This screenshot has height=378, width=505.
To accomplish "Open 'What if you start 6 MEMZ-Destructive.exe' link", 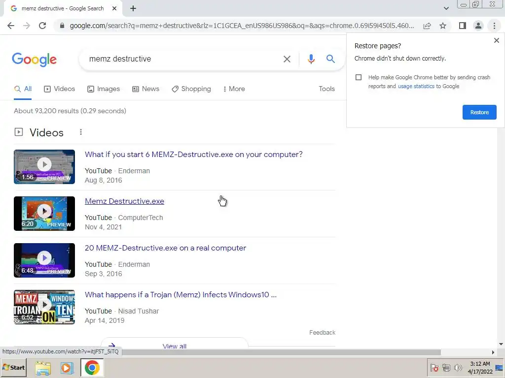I will pyautogui.click(x=193, y=155).
